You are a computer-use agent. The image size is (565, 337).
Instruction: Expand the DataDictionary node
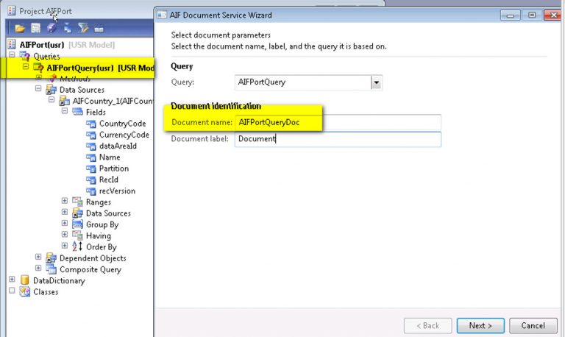coord(12,280)
